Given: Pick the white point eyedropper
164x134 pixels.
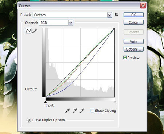Looking at the screenshot, I should [x=82, y=110].
